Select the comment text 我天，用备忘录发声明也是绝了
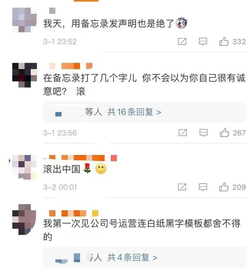The width and height of the screenshot is (247, 272). click(x=108, y=24)
